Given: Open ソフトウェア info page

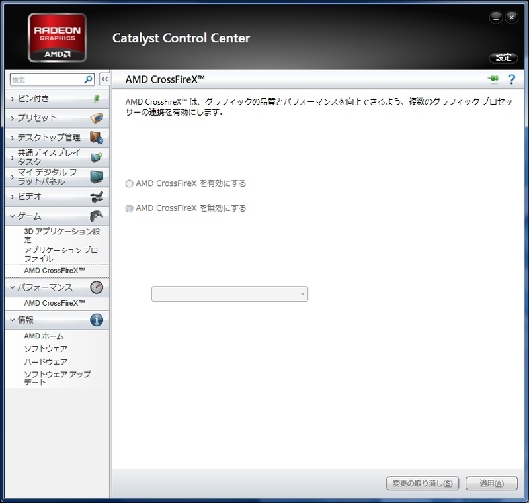Looking at the screenshot, I should [46, 349].
